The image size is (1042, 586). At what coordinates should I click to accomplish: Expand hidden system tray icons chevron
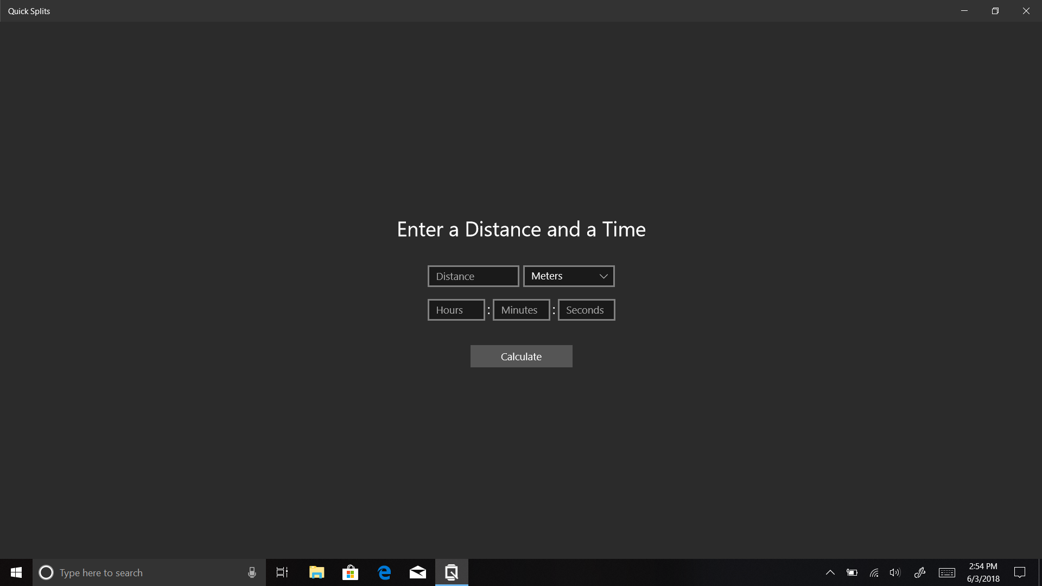830,572
